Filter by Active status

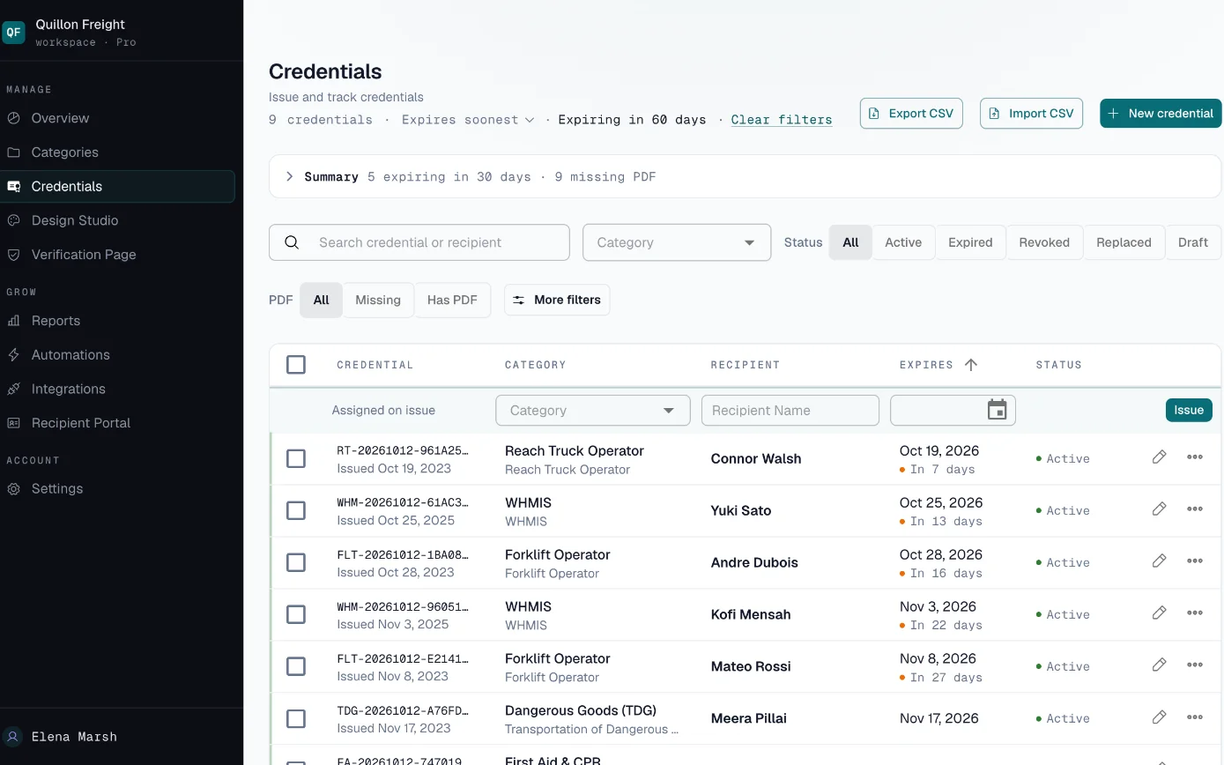pyautogui.click(x=903, y=242)
